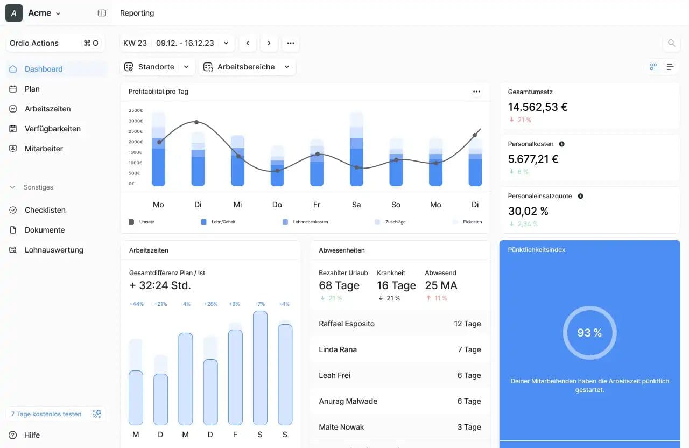The height and width of the screenshot is (448, 689).
Task: Select Anurag Malwade absence row
Action: (x=400, y=401)
